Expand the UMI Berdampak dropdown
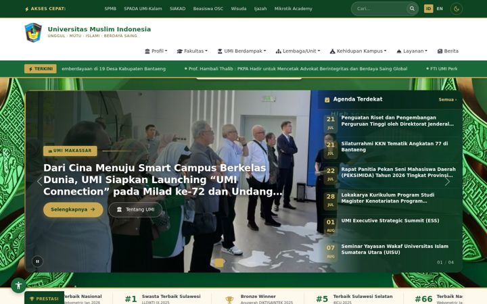Image resolution: width=487 pixels, height=304 pixels. tap(241, 51)
